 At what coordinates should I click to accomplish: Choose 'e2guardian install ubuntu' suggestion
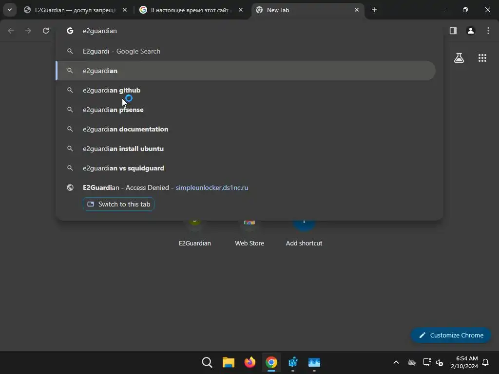click(x=246, y=149)
